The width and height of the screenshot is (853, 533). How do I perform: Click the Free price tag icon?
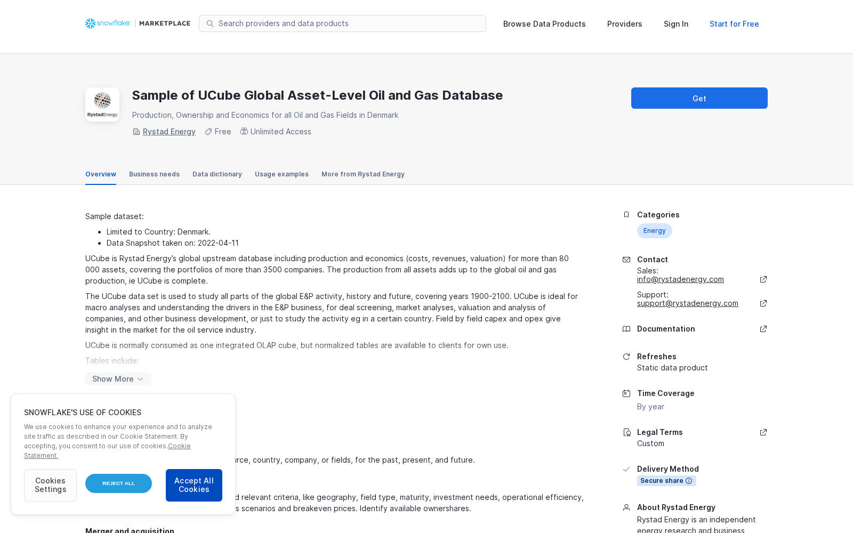coord(208,132)
